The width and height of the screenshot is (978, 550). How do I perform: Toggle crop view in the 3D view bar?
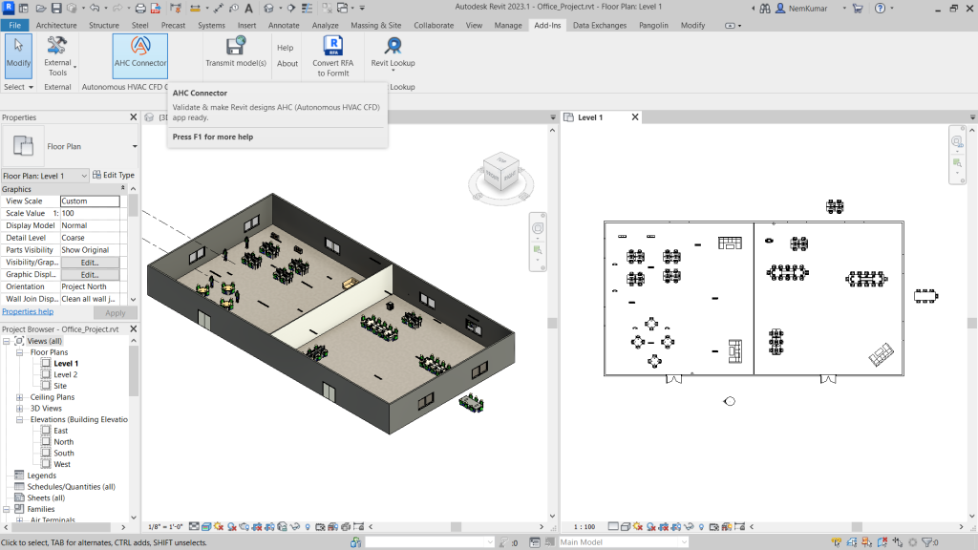click(257, 526)
